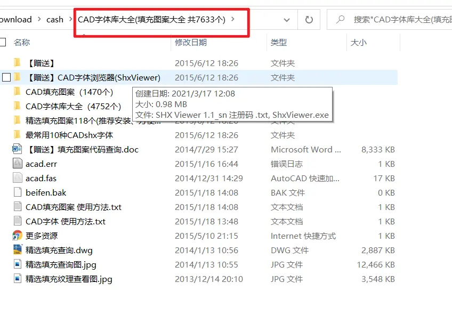The image size is (452, 315).
Task: Expand the chevron after ownload breadcrumb
Action: coord(39,19)
